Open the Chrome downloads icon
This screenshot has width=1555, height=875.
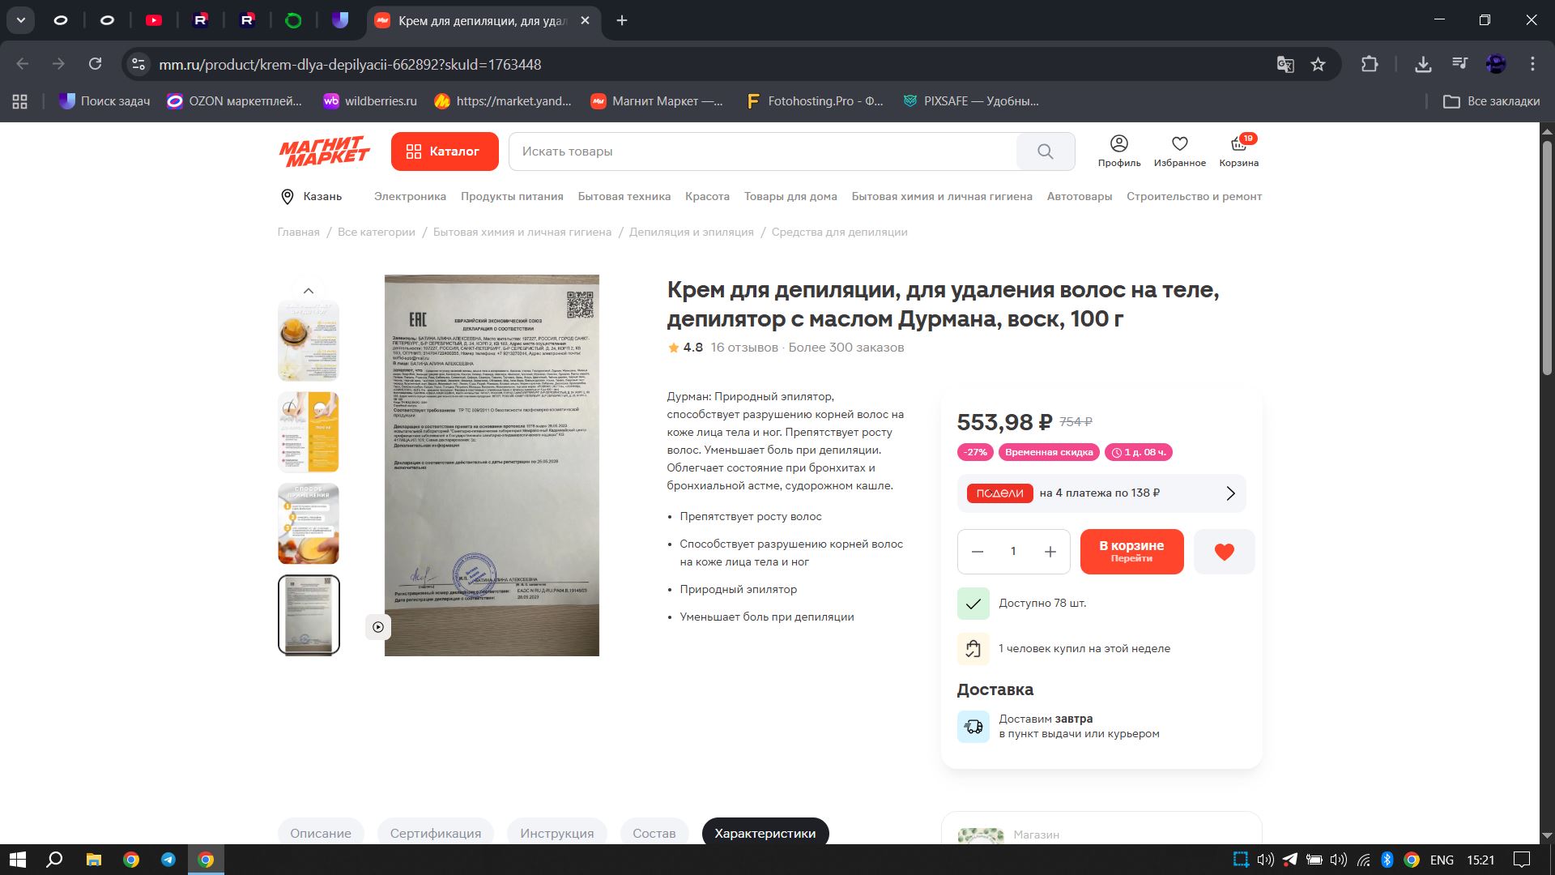coord(1422,64)
